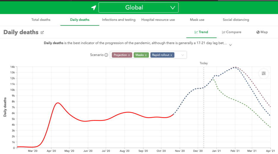Open the Map view
The image size is (278, 154).
tap(262, 32)
